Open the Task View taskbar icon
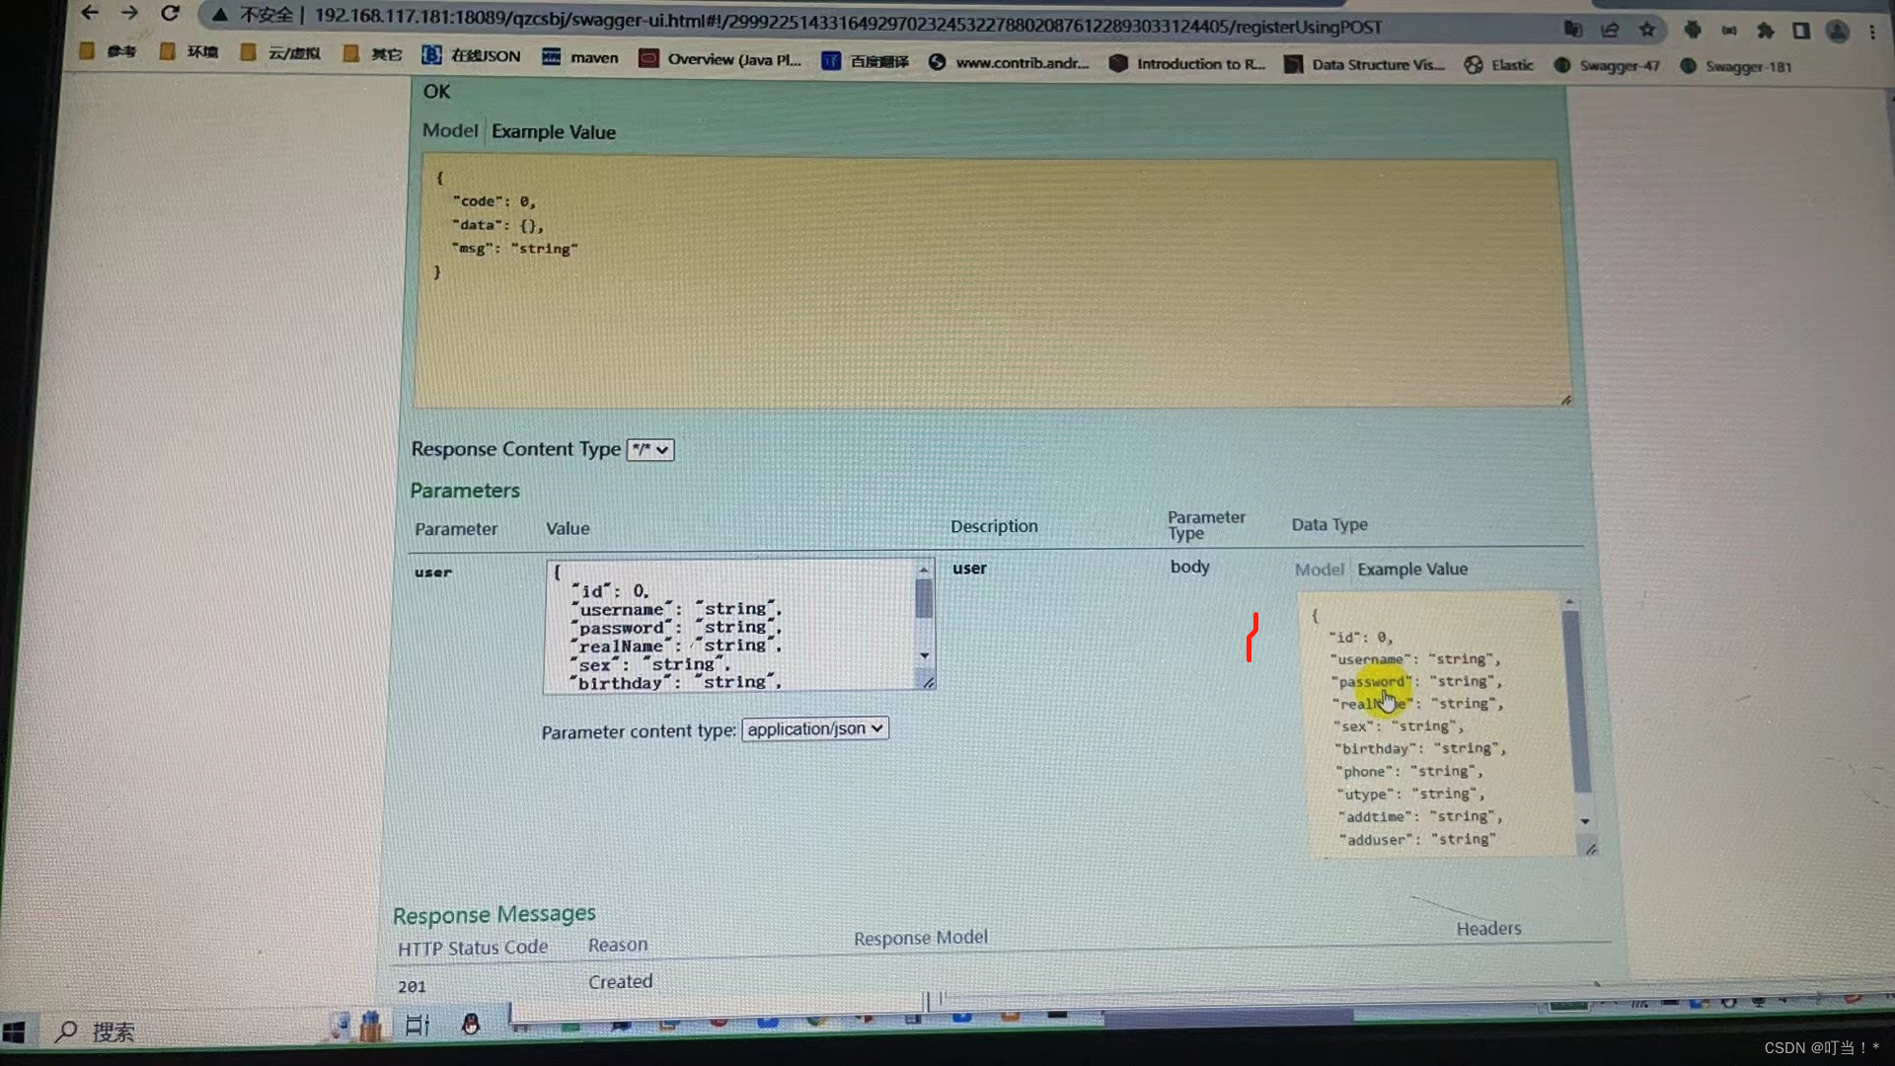The width and height of the screenshot is (1895, 1066). [417, 1026]
